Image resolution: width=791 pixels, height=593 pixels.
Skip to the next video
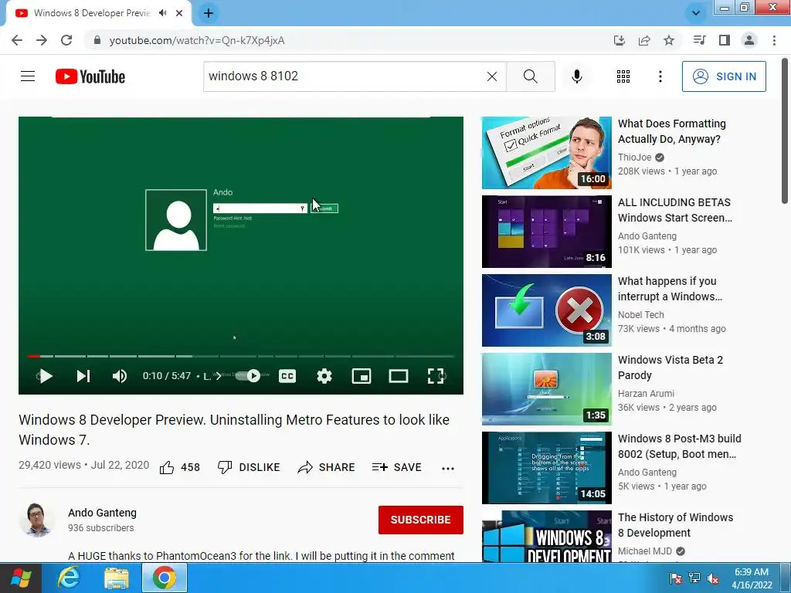point(83,376)
